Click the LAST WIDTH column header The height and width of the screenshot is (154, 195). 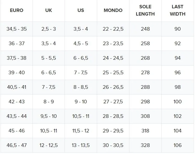click(178, 11)
